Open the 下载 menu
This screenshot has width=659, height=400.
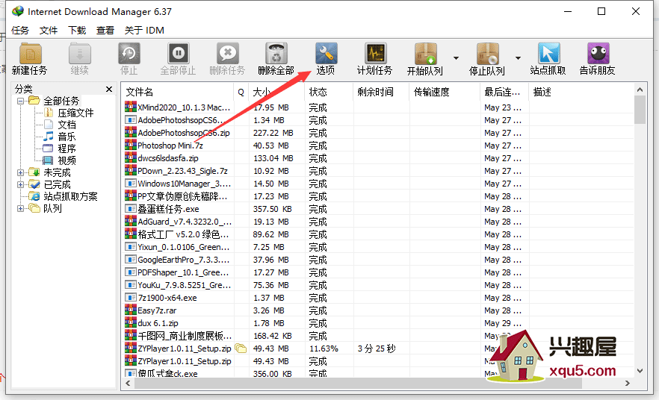(77, 30)
